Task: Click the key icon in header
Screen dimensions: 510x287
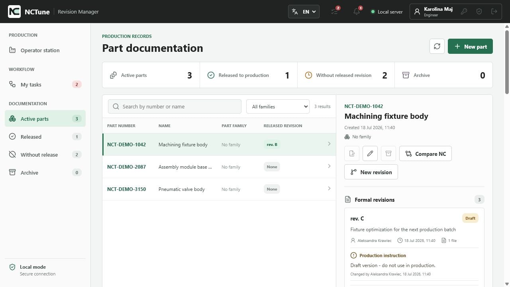Action: pos(464,12)
